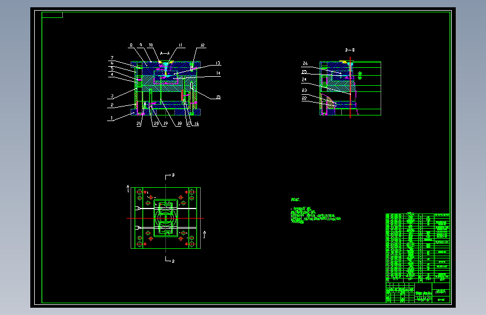Select callout number 14 label
This screenshot has height=315, width=486.
click(x=218, y=73)
